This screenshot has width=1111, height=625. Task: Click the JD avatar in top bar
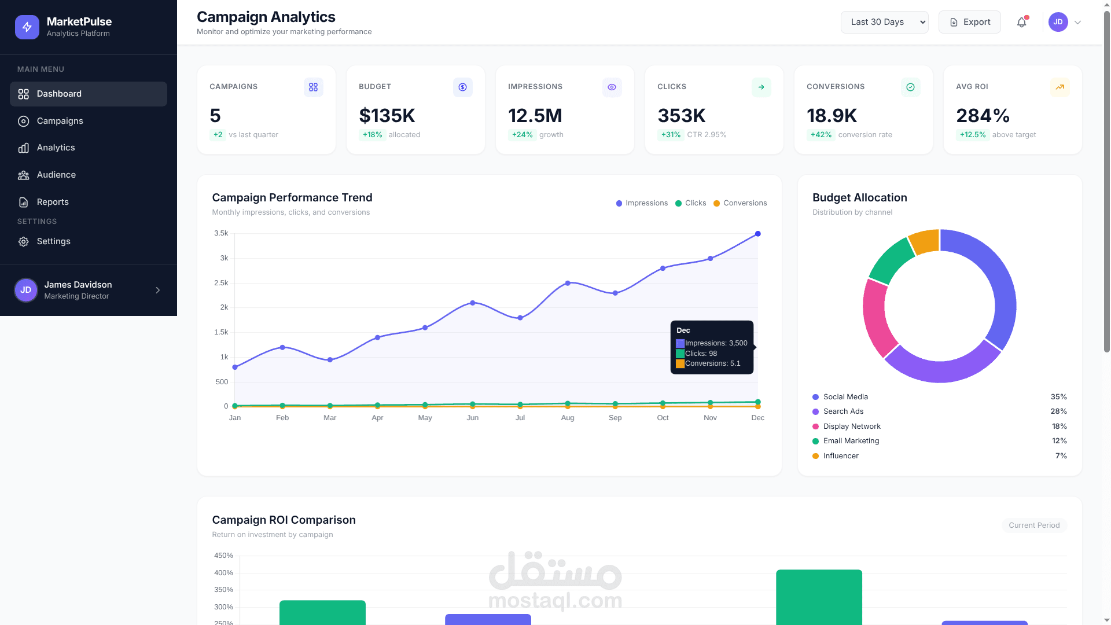(1058, 22)
